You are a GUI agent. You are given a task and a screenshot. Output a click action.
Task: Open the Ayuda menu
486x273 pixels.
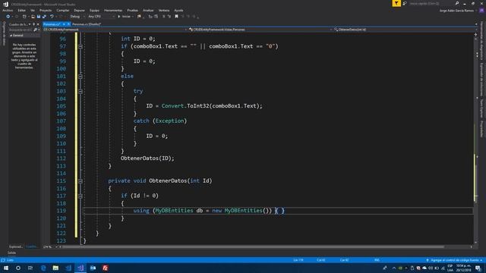tap(178, 10)
